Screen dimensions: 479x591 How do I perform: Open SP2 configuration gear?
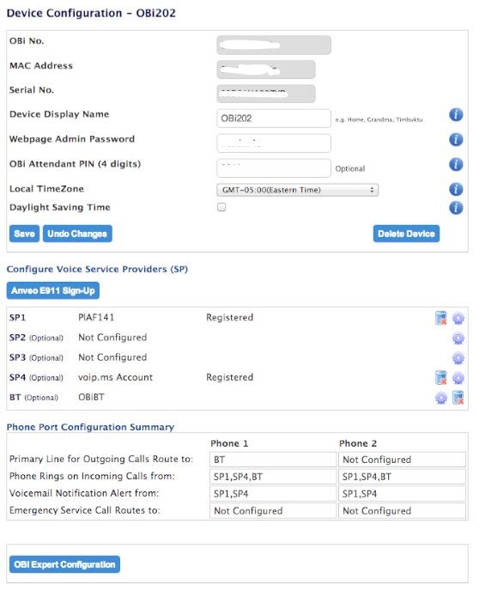tap(458, 338)
